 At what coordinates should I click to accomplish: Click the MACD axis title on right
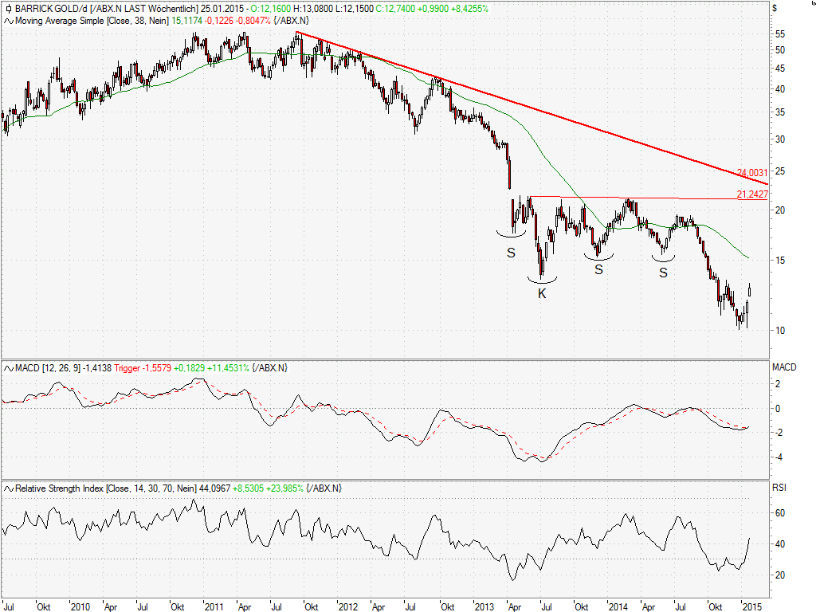[x=784, y=367]
